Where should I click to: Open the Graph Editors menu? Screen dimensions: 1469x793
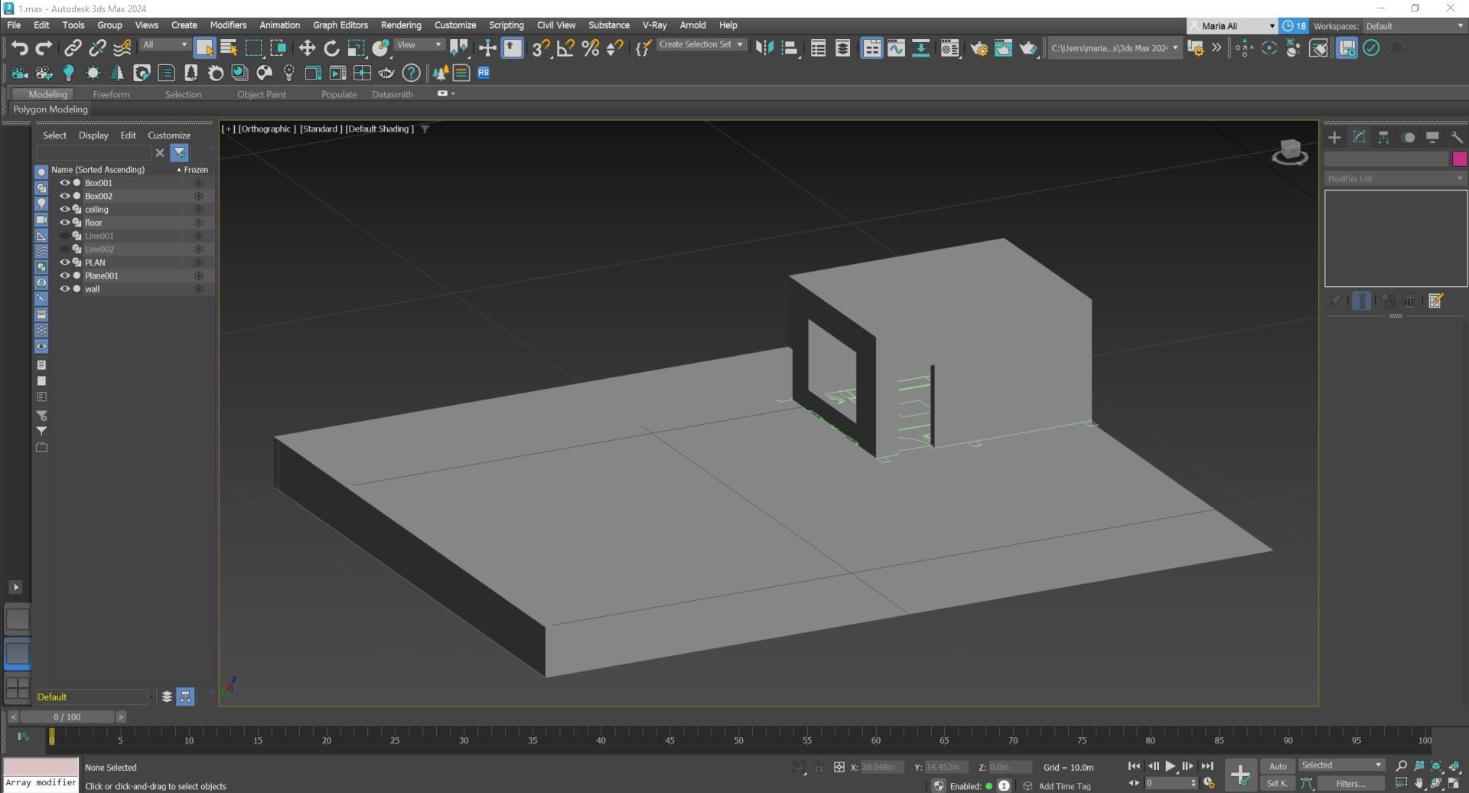pyautogui.click(x=340, y=25)
